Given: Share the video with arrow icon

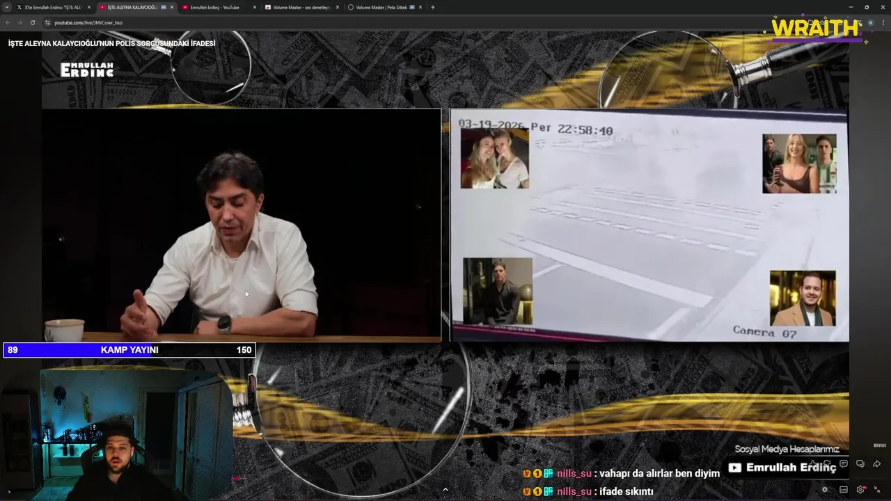Looking at the screenshot, I should [877, 464].
